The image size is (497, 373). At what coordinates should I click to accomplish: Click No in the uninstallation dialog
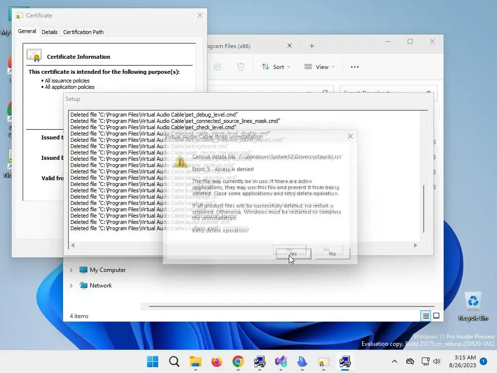(332, 254)
